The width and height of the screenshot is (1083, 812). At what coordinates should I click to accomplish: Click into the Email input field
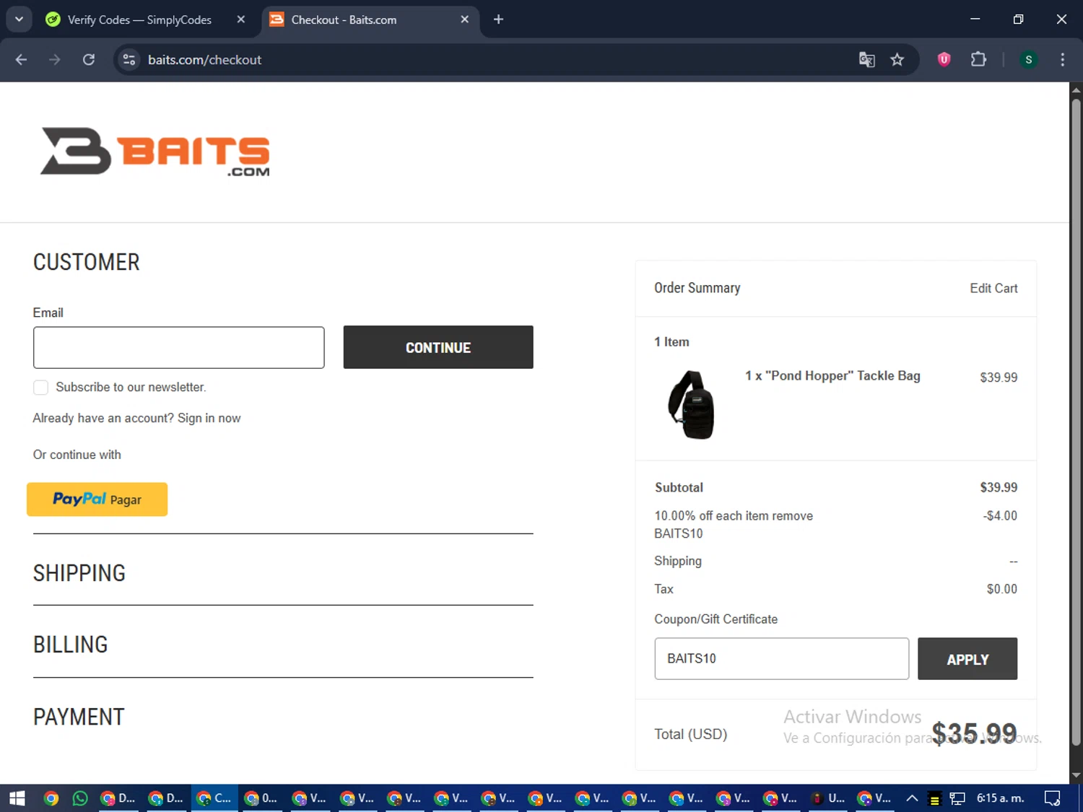(x=178, y=347)
